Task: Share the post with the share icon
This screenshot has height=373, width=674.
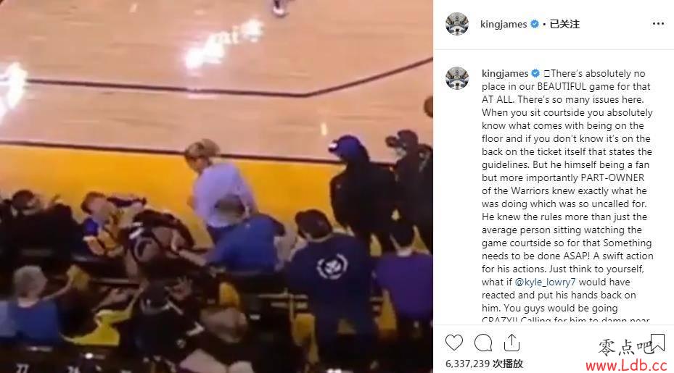Action: tap(511, 343)
